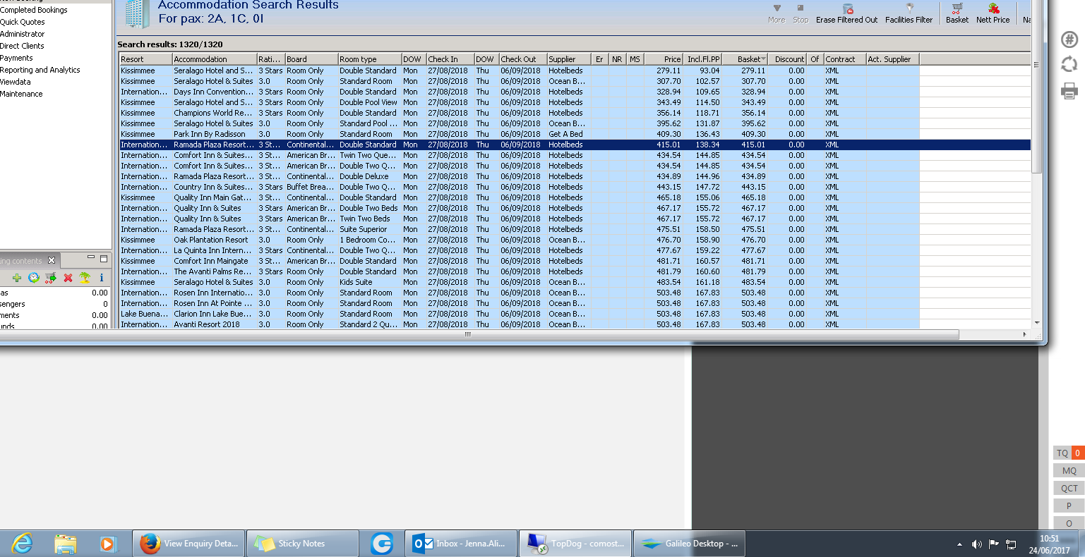The image size is (1085, 557).
Task: Switch to Sticky Notes on taskbar
Action: pyautogui.click(x=303, y=544)
